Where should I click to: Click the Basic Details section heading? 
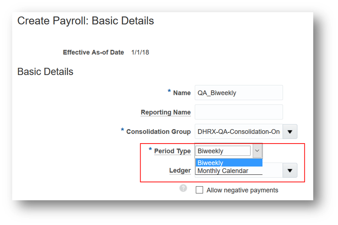pyautogui.click(x=45, y=72)
